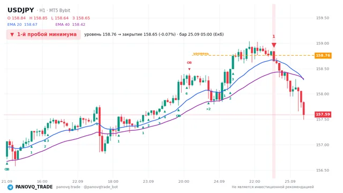Click the 157.50 price axis label
The height and width of the screenshot is (193, 343).
pyautogui.click(x=323, y=120)
